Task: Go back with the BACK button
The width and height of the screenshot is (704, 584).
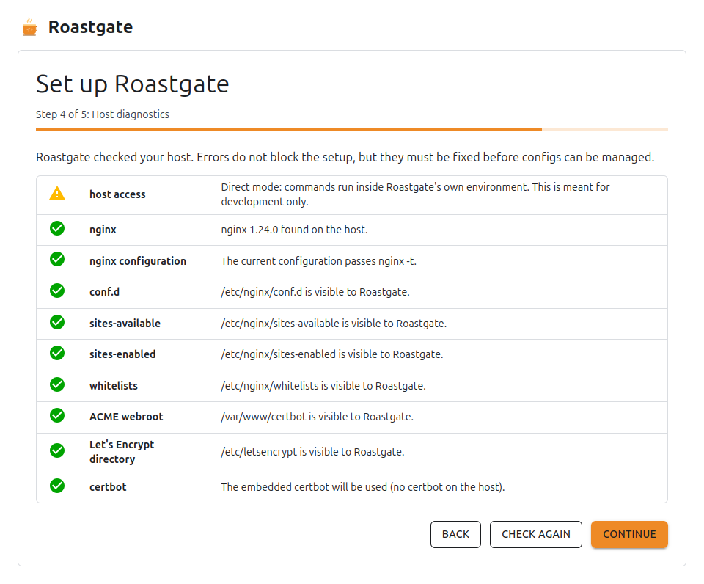Action: 455,534
